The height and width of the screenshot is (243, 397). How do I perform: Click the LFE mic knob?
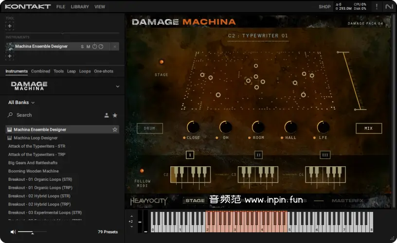click(x=324, y=127)
